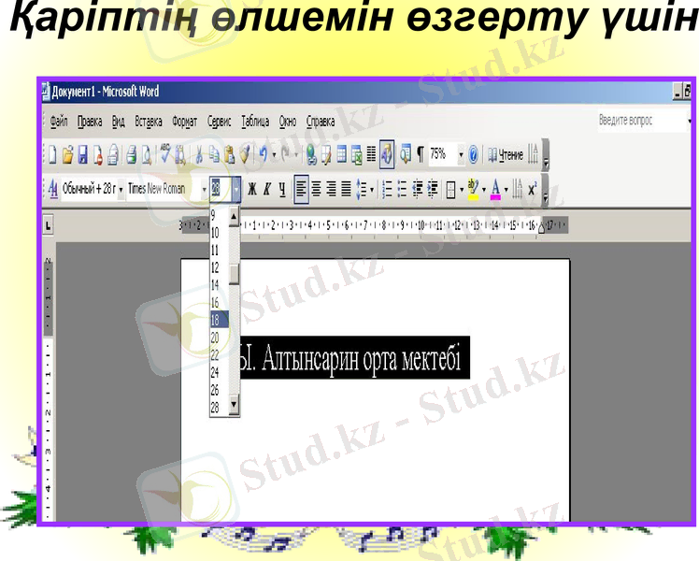Create a new blank document

pyautogui.click(x=52, y=155)
